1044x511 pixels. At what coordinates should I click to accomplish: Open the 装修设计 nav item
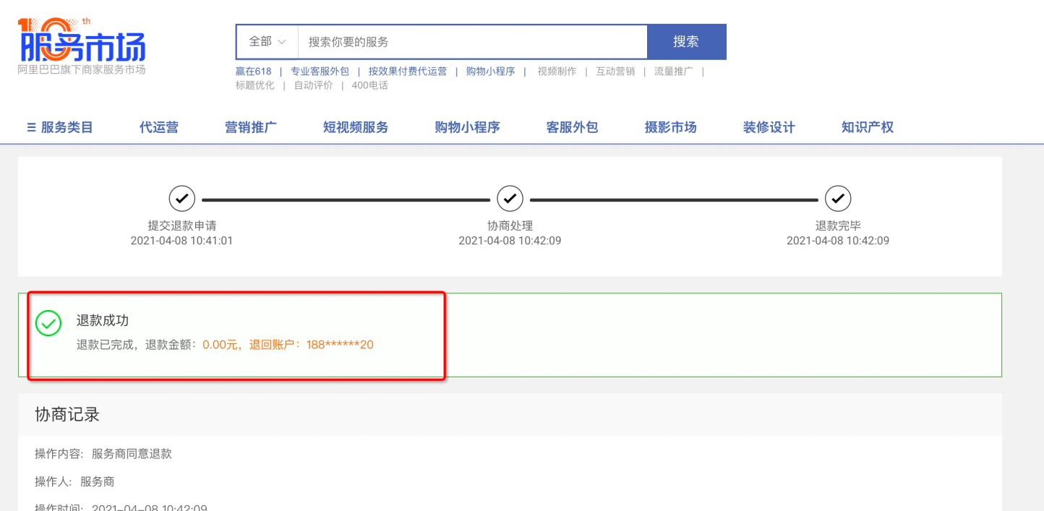769,127
